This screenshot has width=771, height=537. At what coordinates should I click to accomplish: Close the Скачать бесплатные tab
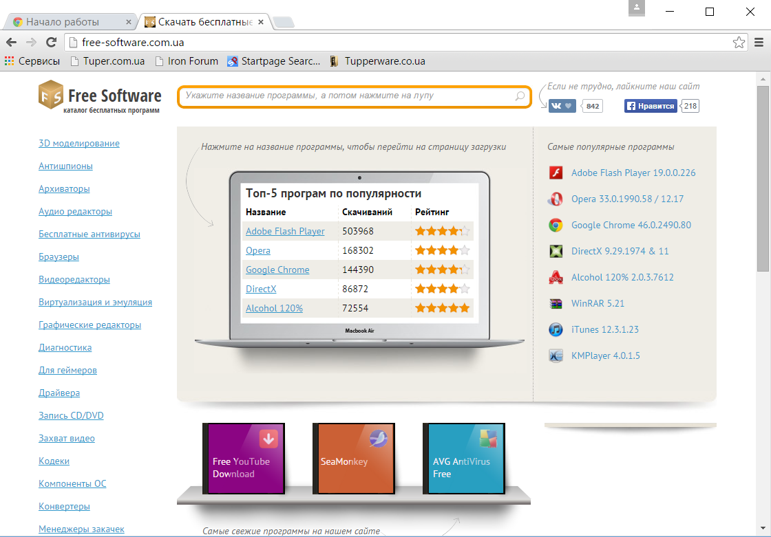click(x=261, y=22)
